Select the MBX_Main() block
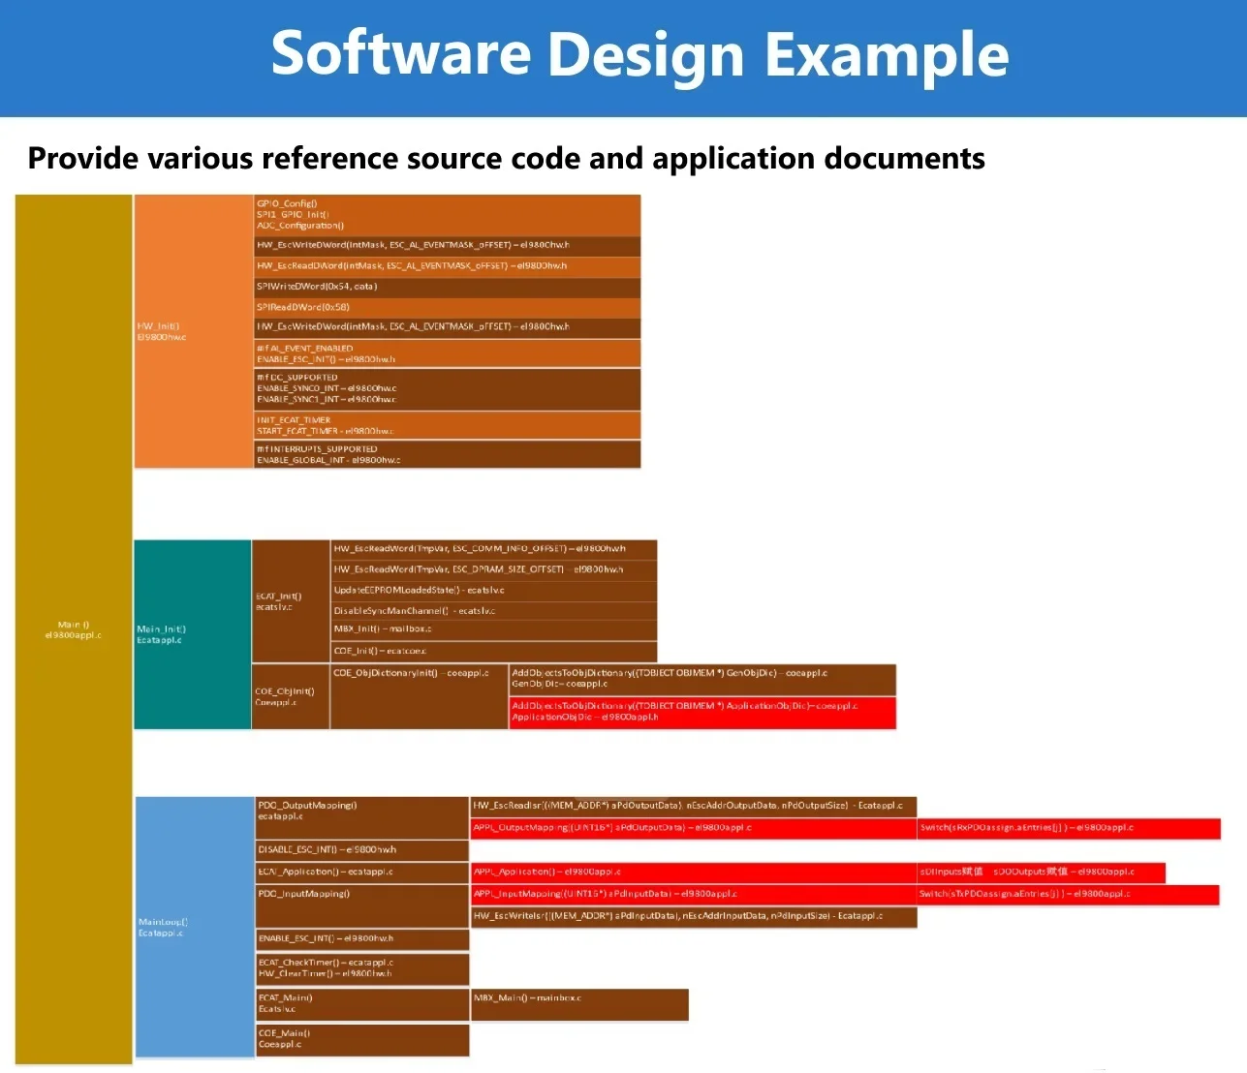Screen dimensions: 1247x1073 (x=580, y=1004)
